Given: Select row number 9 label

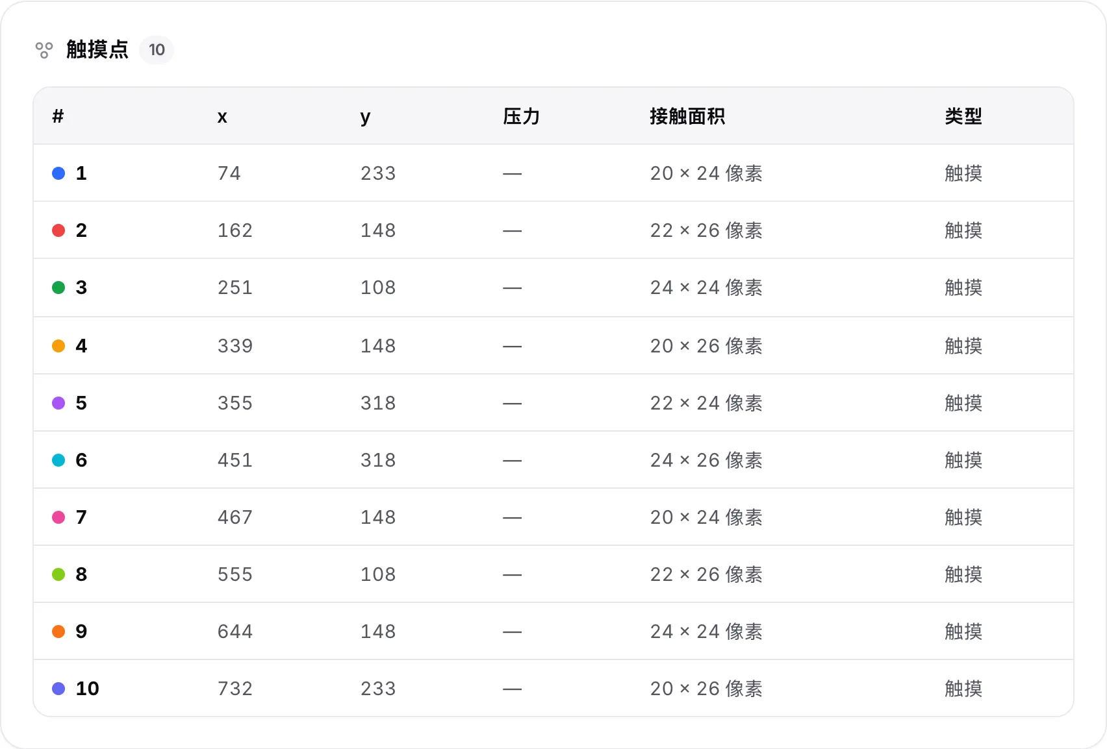Looking at the screenshot, I should tap(81, 632).
